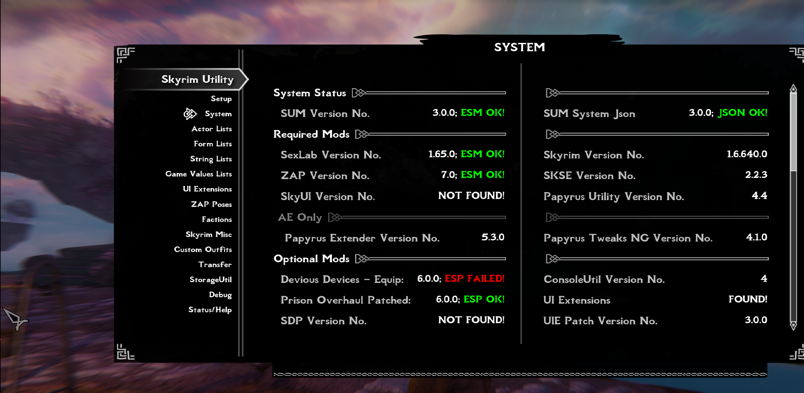Click the StorageUtil panel icon
Screen dimensions: 804x393
point(211,279)
